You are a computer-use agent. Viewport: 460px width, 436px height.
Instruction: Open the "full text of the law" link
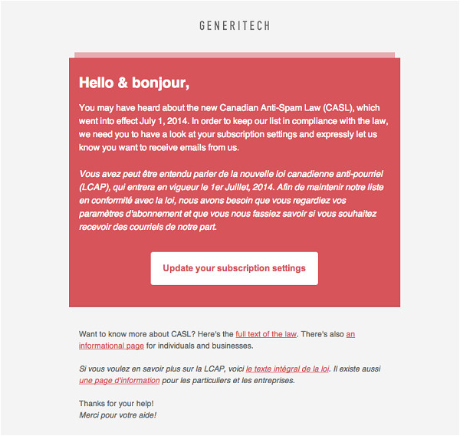pos(266,335)
